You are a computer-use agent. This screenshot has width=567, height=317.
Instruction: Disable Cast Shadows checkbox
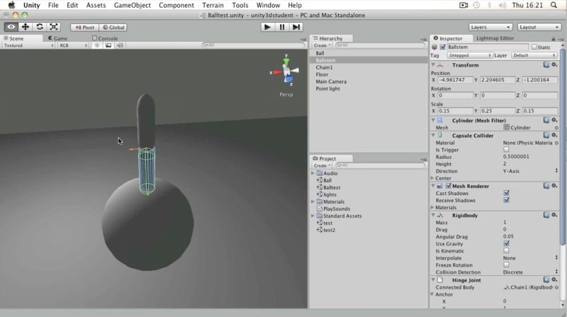click(x=506, y=193)
